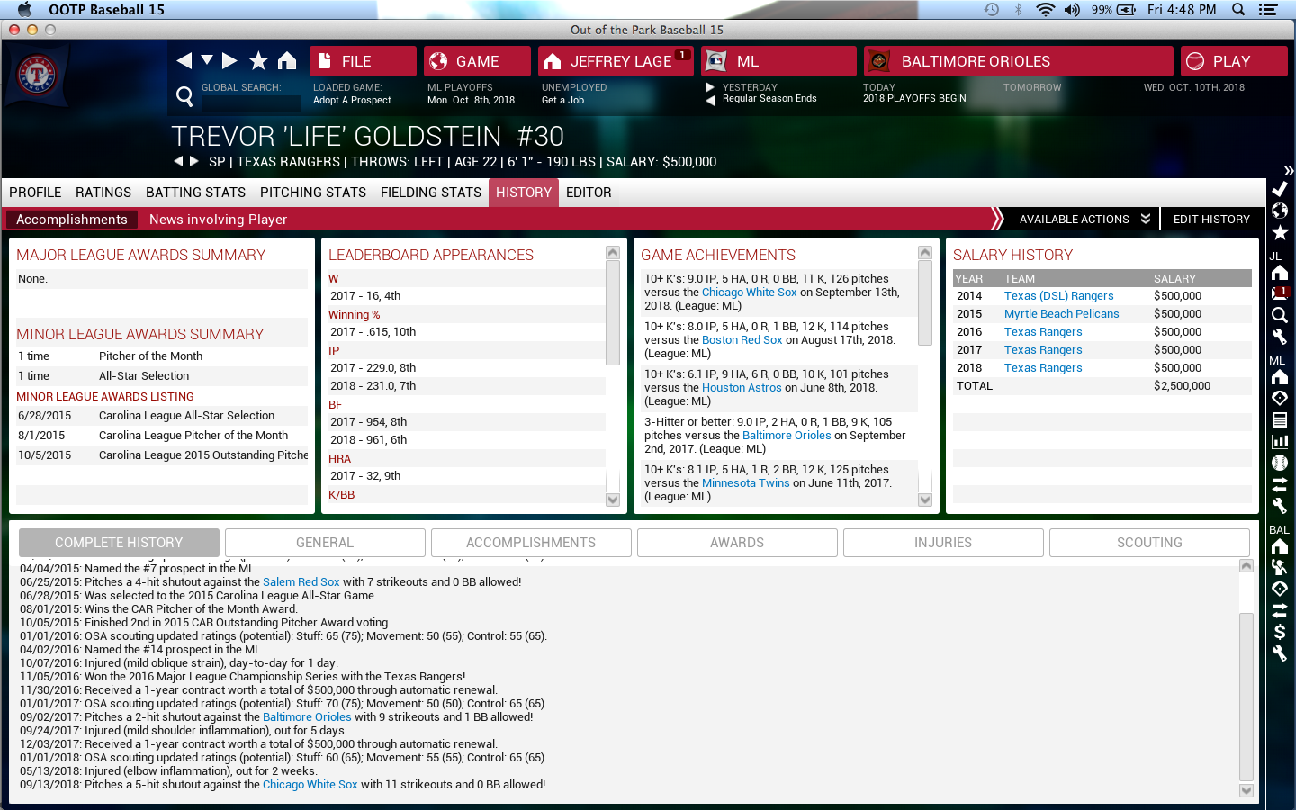Image resolution: width=1296 pixels, height=810 pixels.
Task: Click the global search magnifier icon
Action: coord(184,96)
